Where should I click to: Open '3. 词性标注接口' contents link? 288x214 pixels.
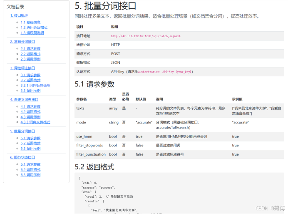point(22,68)
